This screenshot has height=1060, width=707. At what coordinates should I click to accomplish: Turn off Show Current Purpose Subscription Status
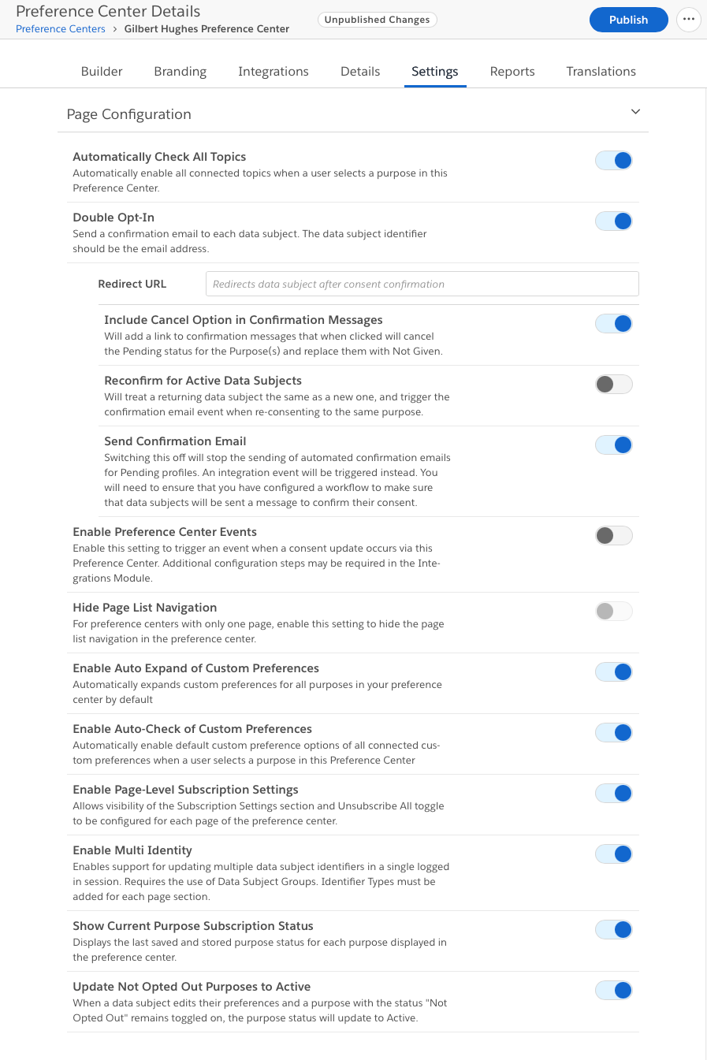614,930
